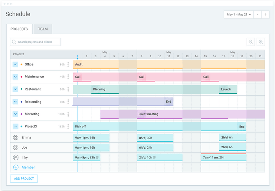Click Emma's avatar icon
This screenshot has height=191, width=275.
[16, 138]
